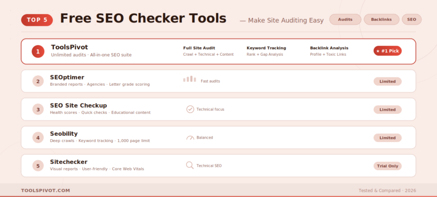Click 'Branded reports · Agencies · Letter grade scoring' text
The image size is (437, 197).
(x=100, y=84)
